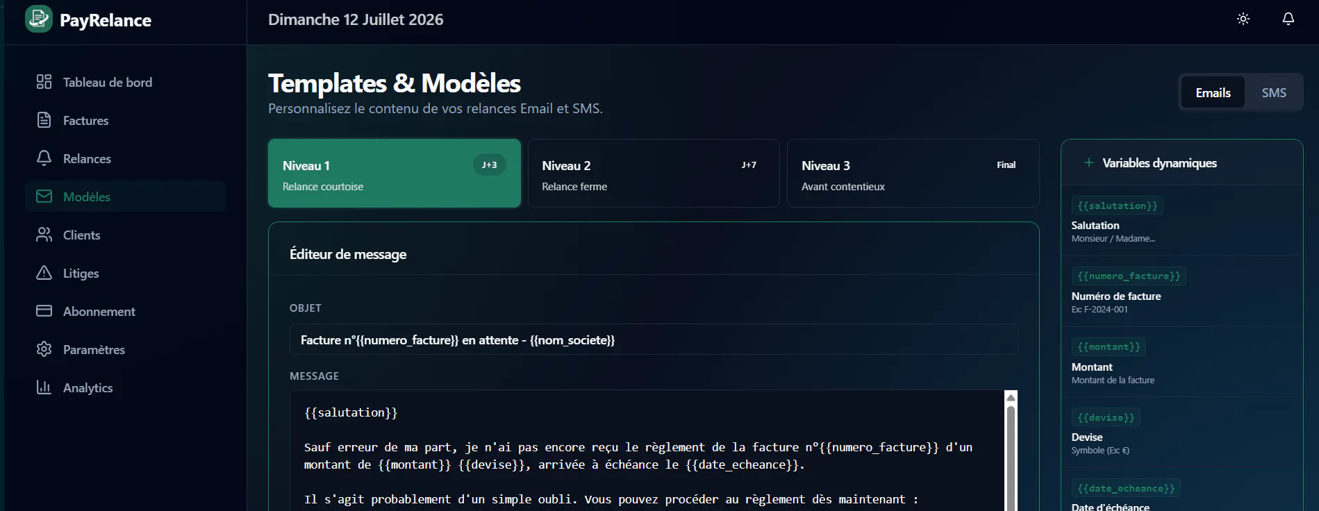
Task: Switch to Emails tab
Action: coord(1213,92)
